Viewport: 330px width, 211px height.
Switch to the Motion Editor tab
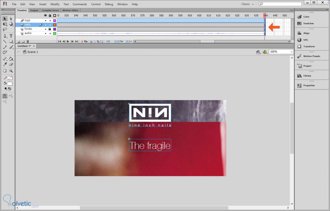click(x=70, y=10)
